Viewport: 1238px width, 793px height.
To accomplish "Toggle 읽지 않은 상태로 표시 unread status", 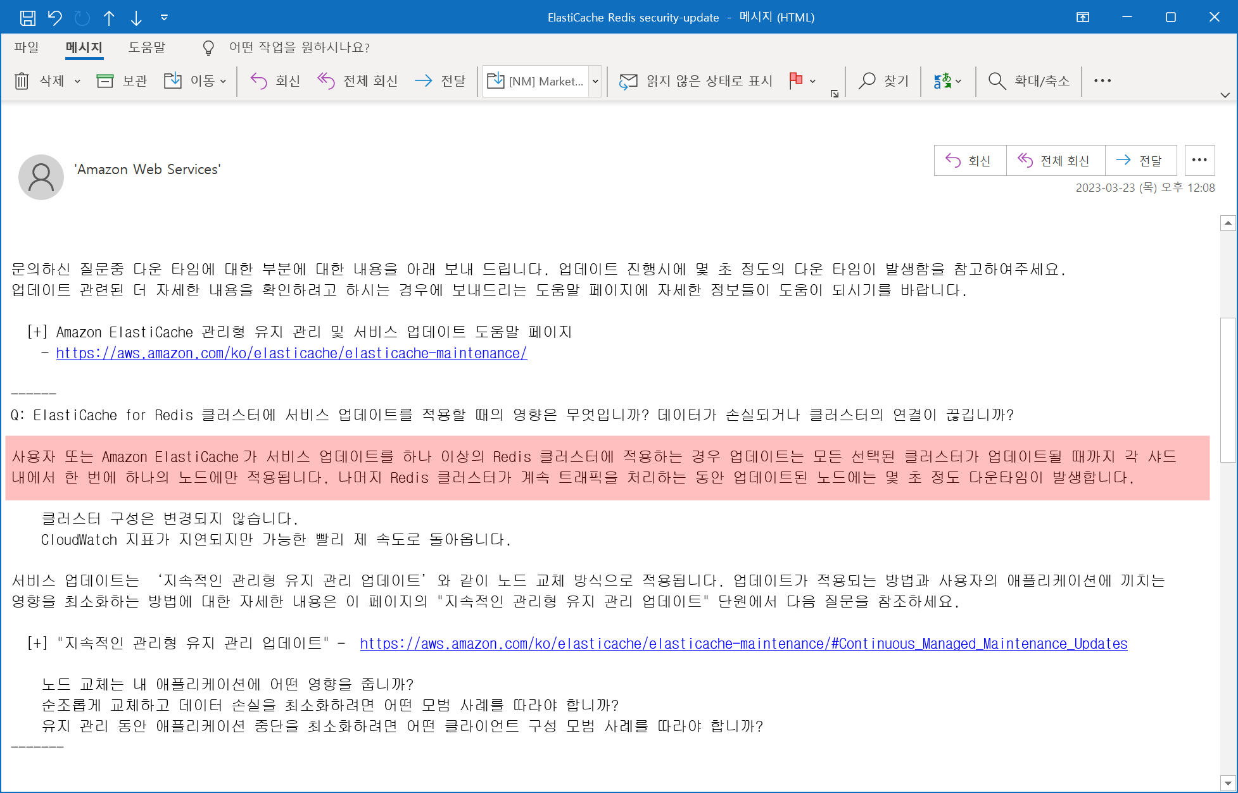I will [696, 81].
